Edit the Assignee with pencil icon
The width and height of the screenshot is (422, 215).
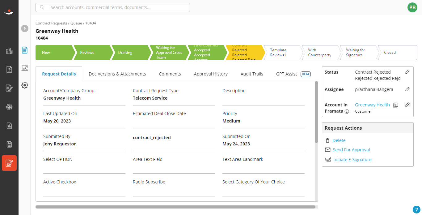coord(407,89)
